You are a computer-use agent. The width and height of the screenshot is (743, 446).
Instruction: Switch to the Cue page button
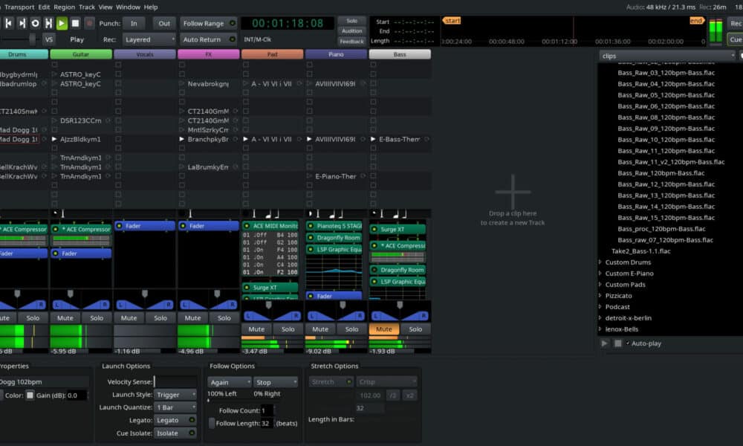(x=736, y=39)
